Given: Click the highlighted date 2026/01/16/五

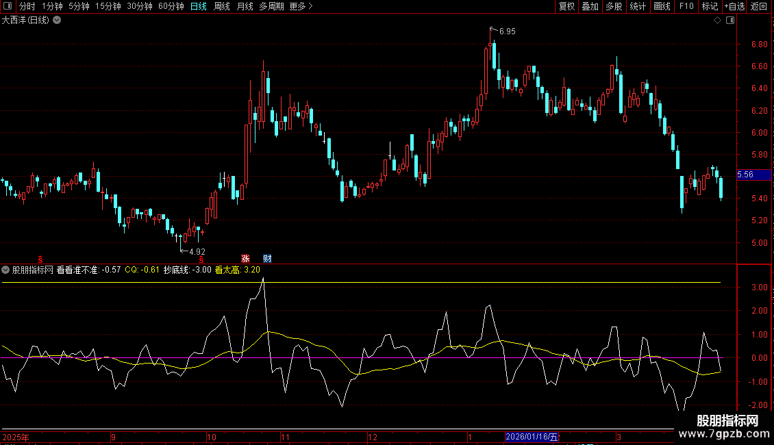Looking at the screenshot, I should [x=532, y=437].
